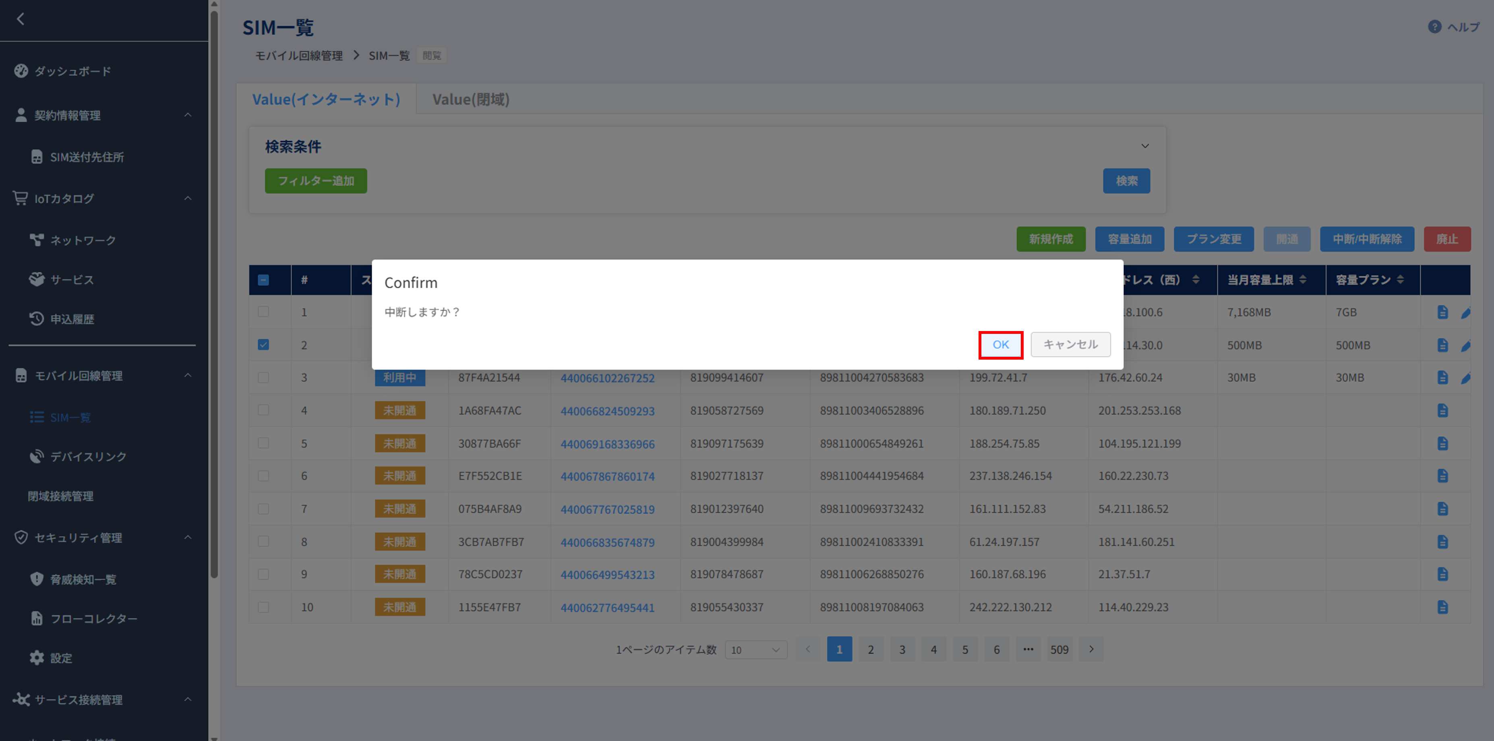
Task: Click the sidebar vertical scrollbar
Action: [214, 290]
